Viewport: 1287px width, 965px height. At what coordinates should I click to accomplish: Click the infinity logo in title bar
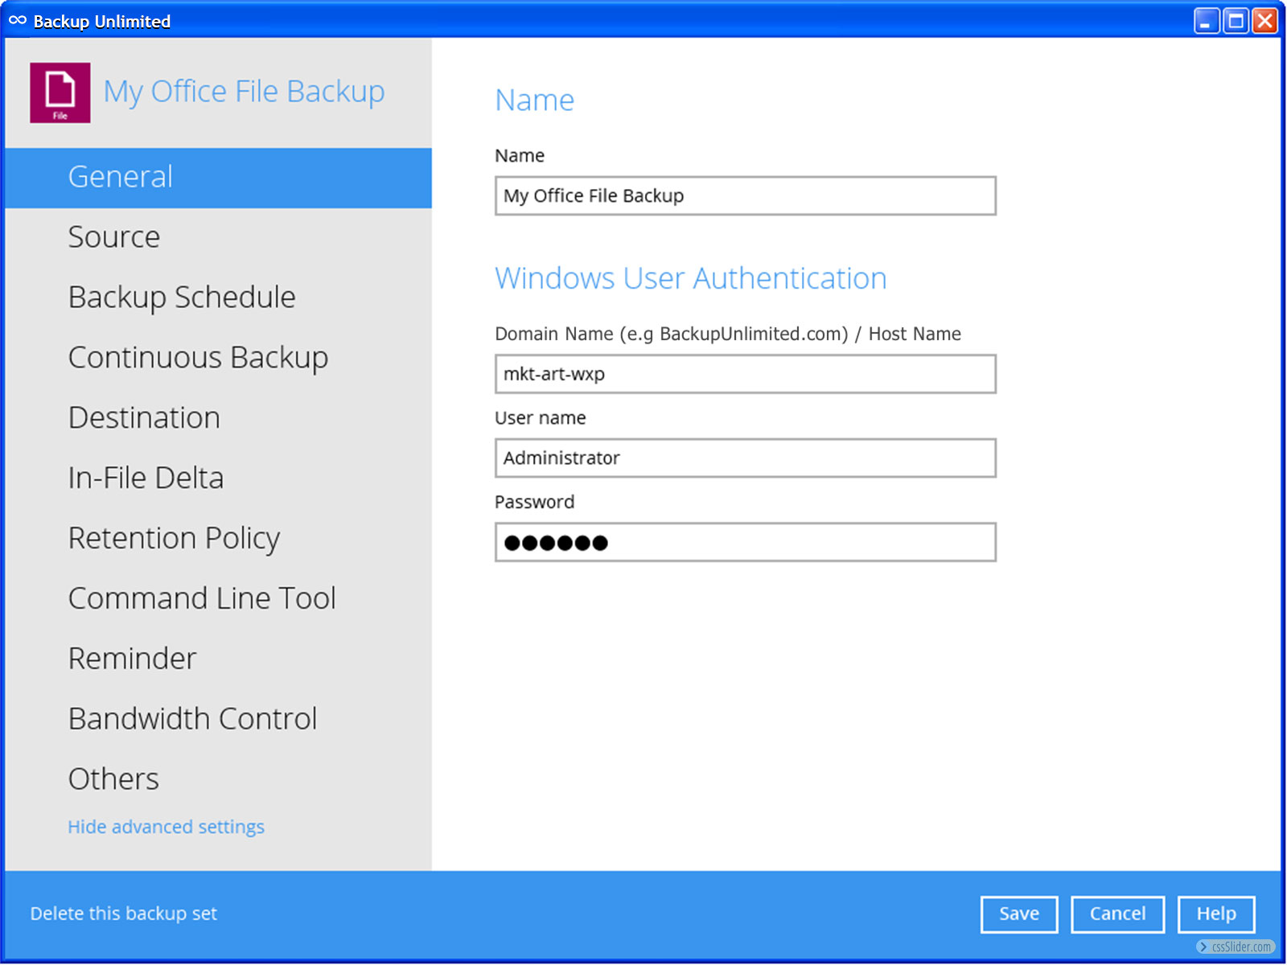(18, 21)
